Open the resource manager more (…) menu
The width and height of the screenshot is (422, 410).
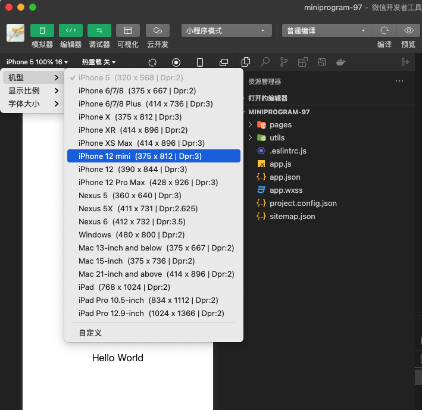(x=399, y=81)
